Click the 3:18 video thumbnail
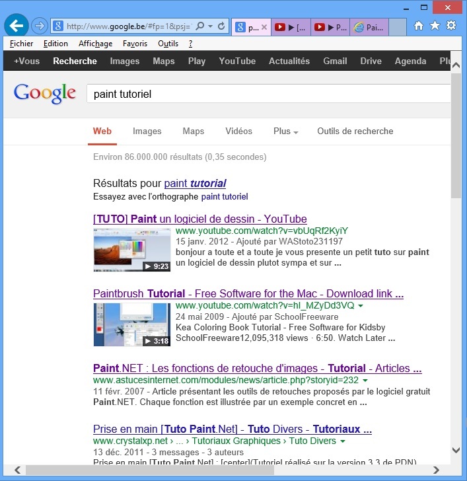 click(x=132, y=324)
